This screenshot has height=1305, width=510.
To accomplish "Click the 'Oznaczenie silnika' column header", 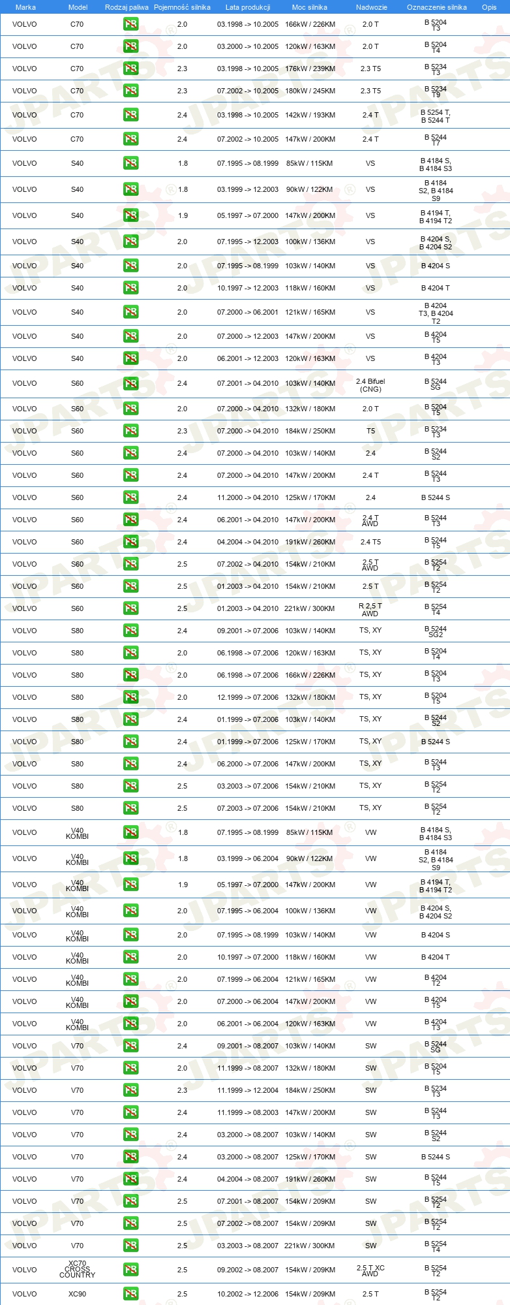I will pyautogui.click(x=437, y=7).
